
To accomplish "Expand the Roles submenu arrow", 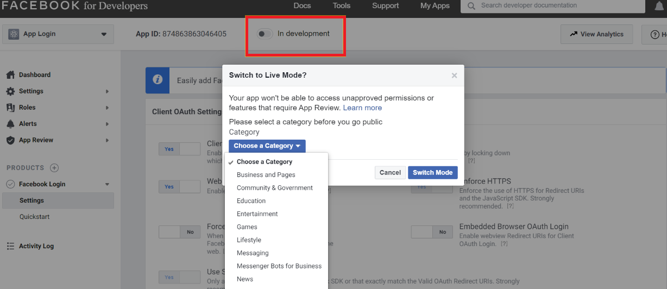I will point(107,108).
